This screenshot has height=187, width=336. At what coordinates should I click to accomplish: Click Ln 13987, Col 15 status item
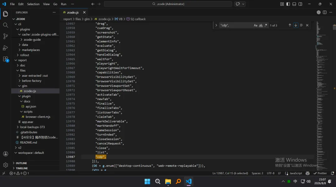coord(230,173)
